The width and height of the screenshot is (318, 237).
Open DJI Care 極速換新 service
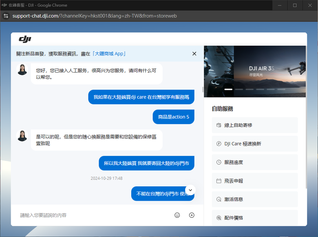[255, 144]
